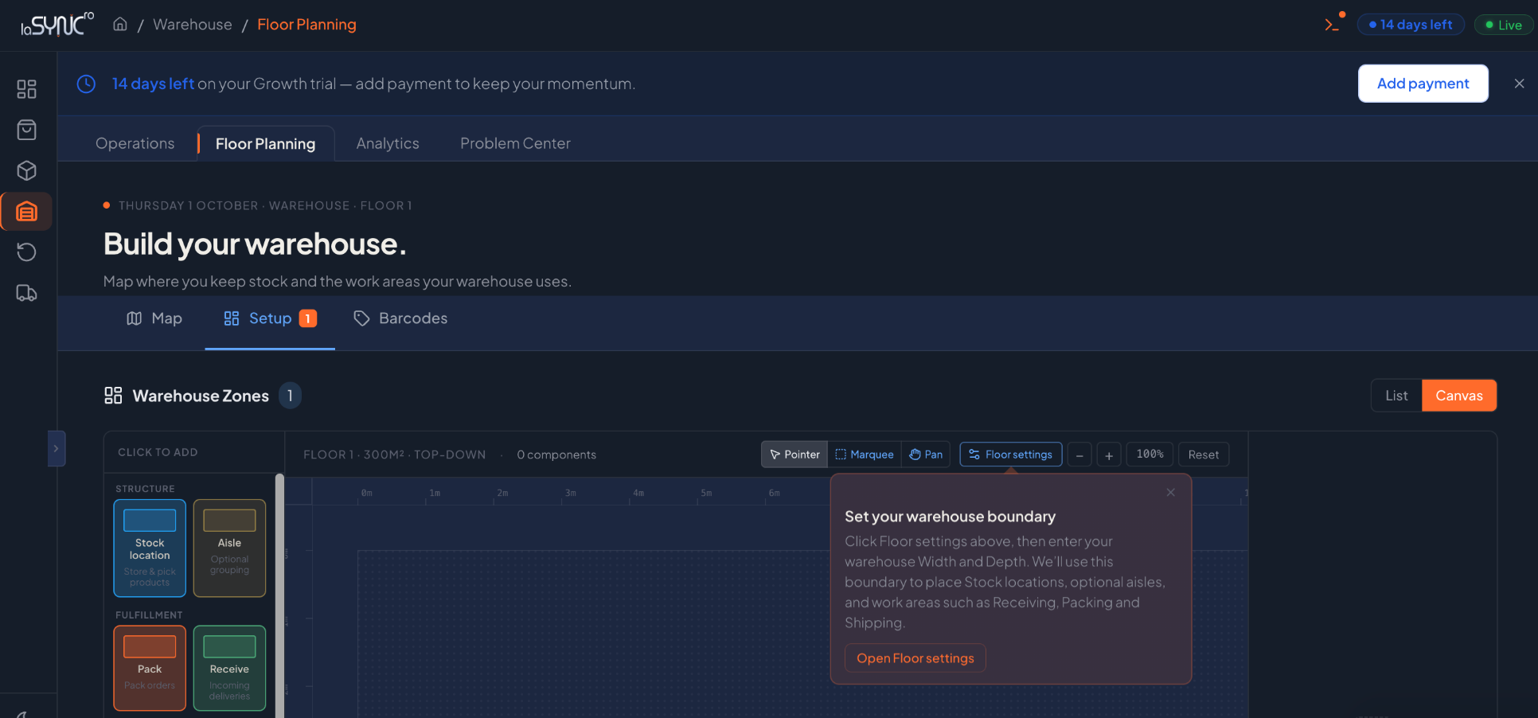
Task: Switch to Problem Center tab
Action: (x=515, y=143)
